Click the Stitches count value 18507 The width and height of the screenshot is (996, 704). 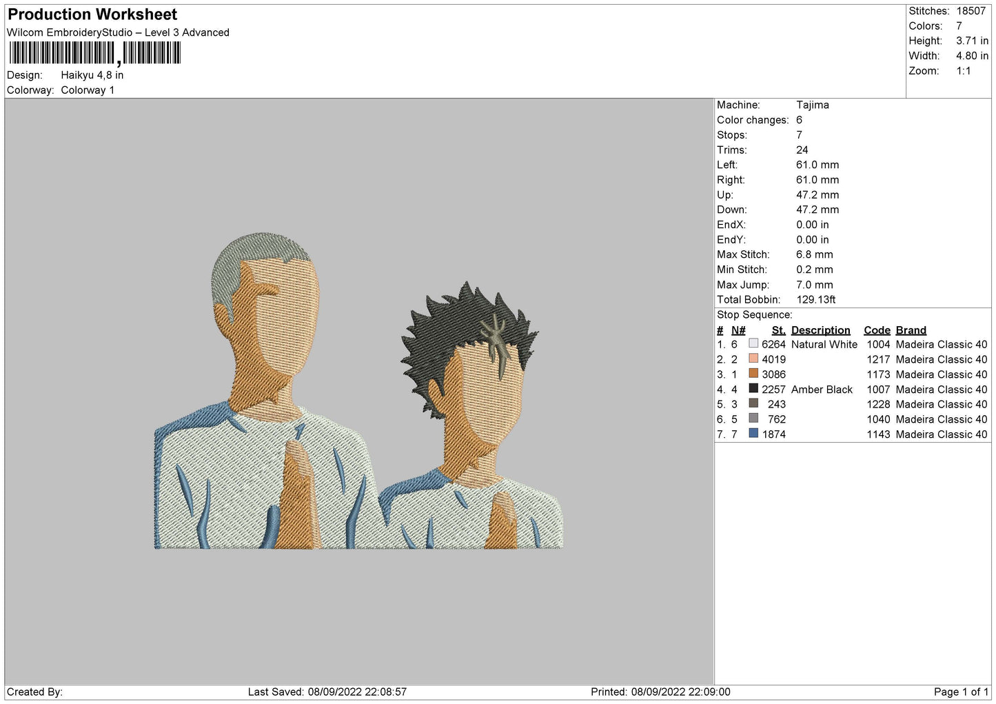point(971,11)
